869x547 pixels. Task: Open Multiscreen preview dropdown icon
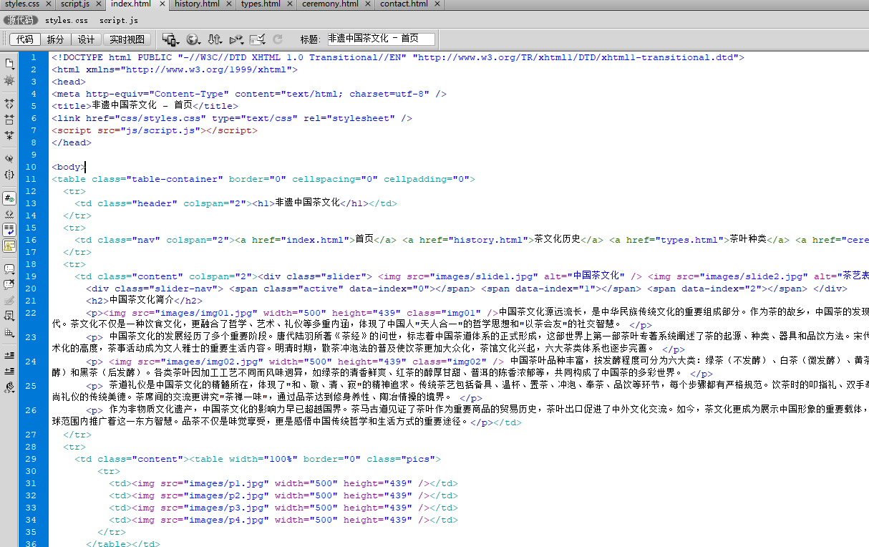coord(170,39)
